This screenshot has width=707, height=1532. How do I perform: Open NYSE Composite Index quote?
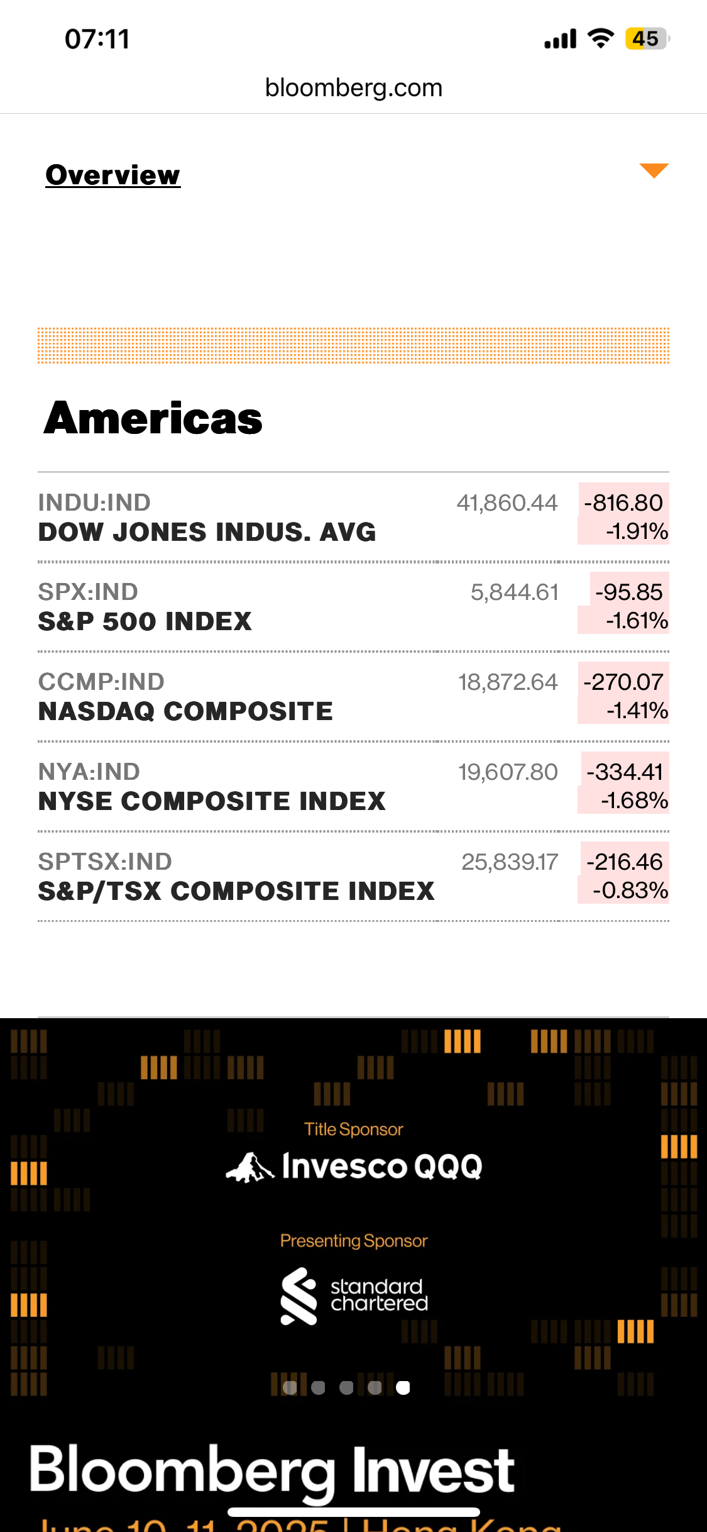212,801
